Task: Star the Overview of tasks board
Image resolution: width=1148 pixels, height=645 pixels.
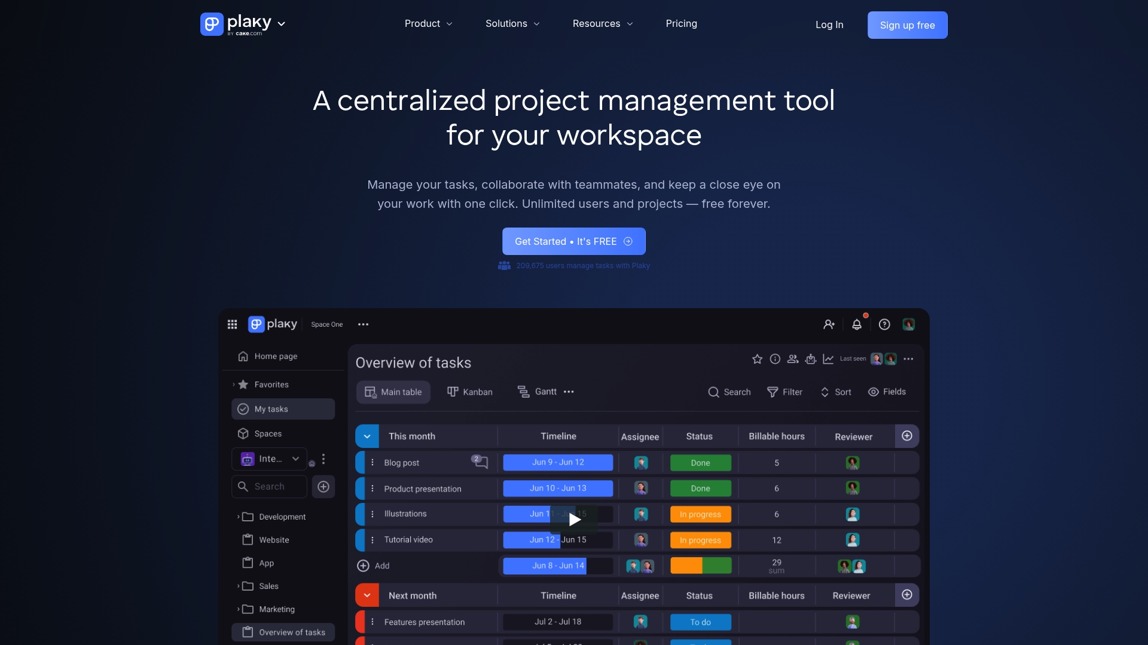Action: pos(757,359)
